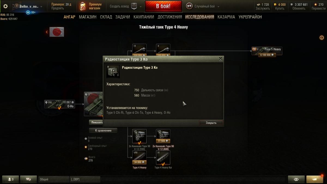Select the tier IX gun module icon
The height and width of the screenshot is (184, 327).
pyautogui.click(x=139, y=49)
